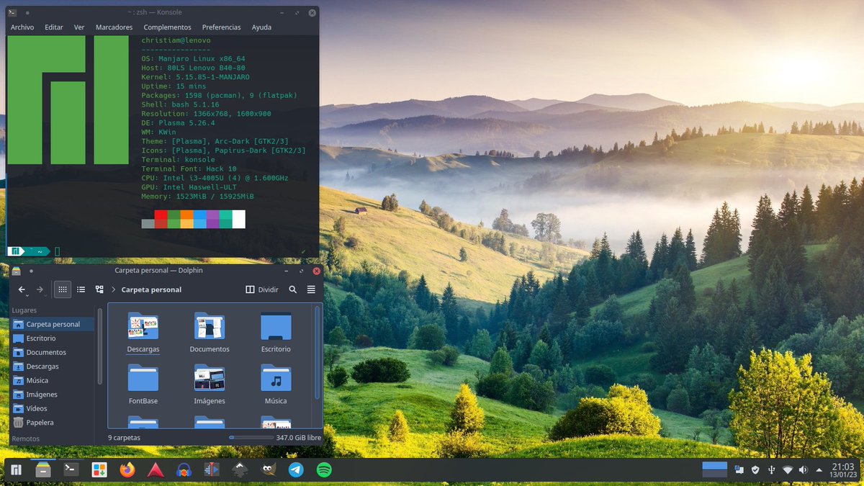This screenshot has height=486, width=864.
Task: Expand the breadcrumb chevron before Carpeta personal
Action: 113,289
